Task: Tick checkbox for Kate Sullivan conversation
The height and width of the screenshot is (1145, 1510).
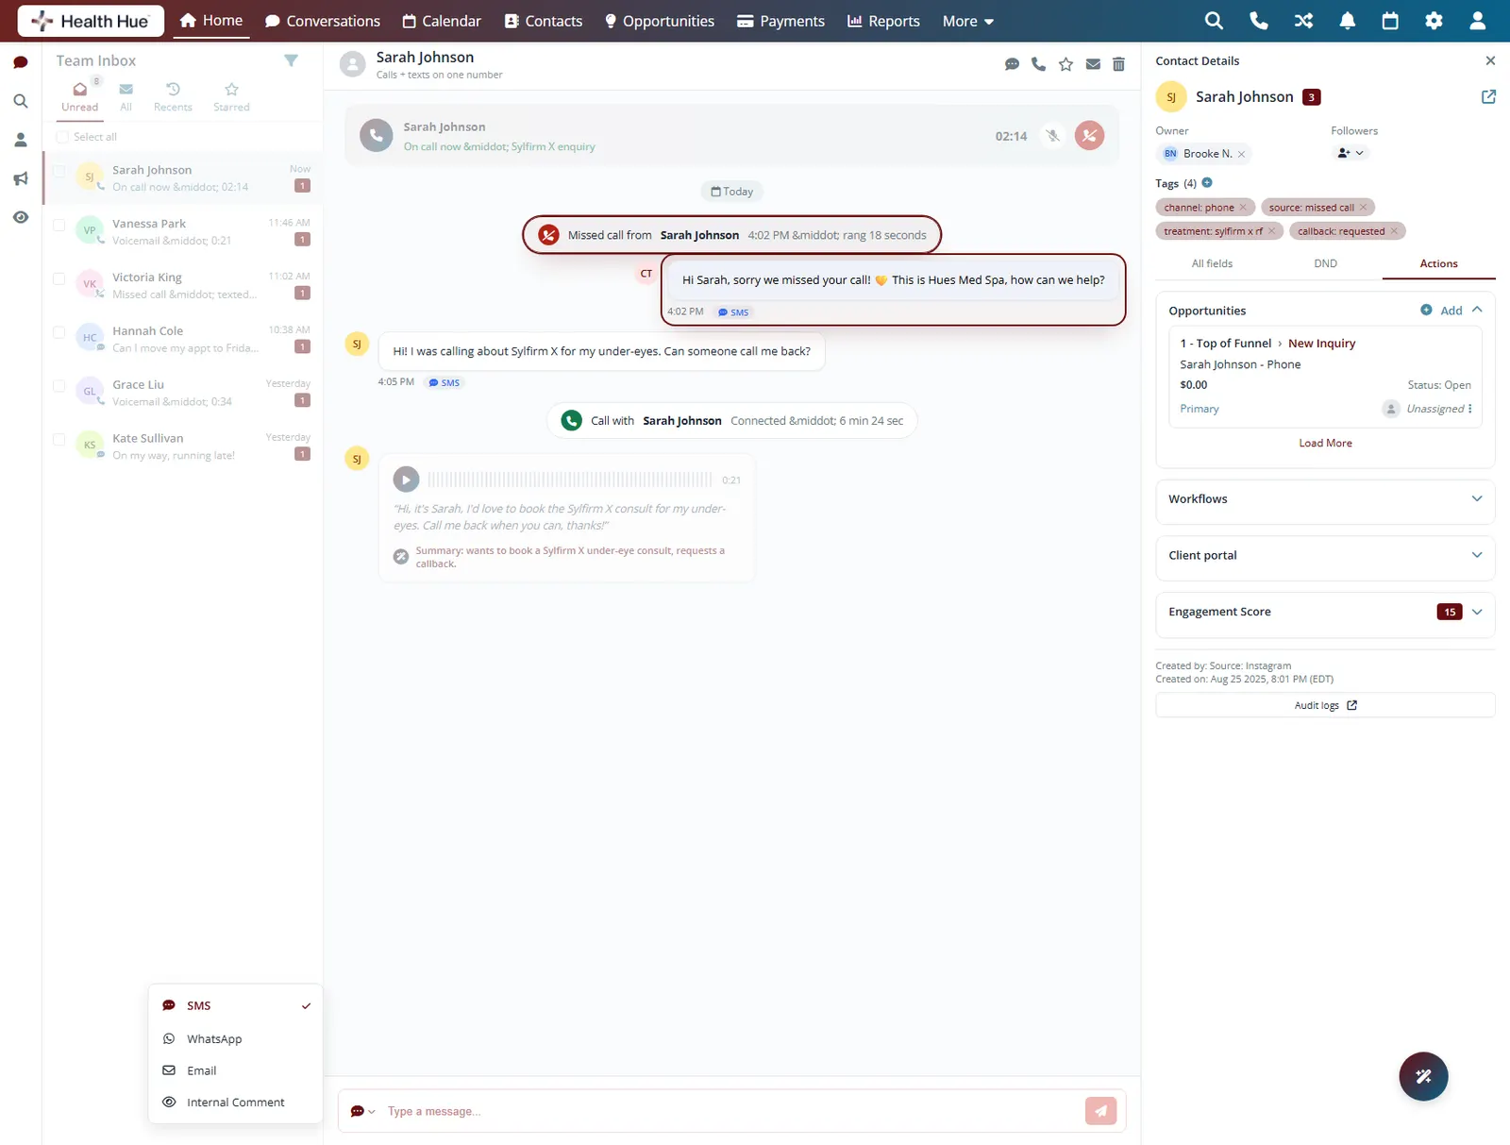Action: point(59,440)
